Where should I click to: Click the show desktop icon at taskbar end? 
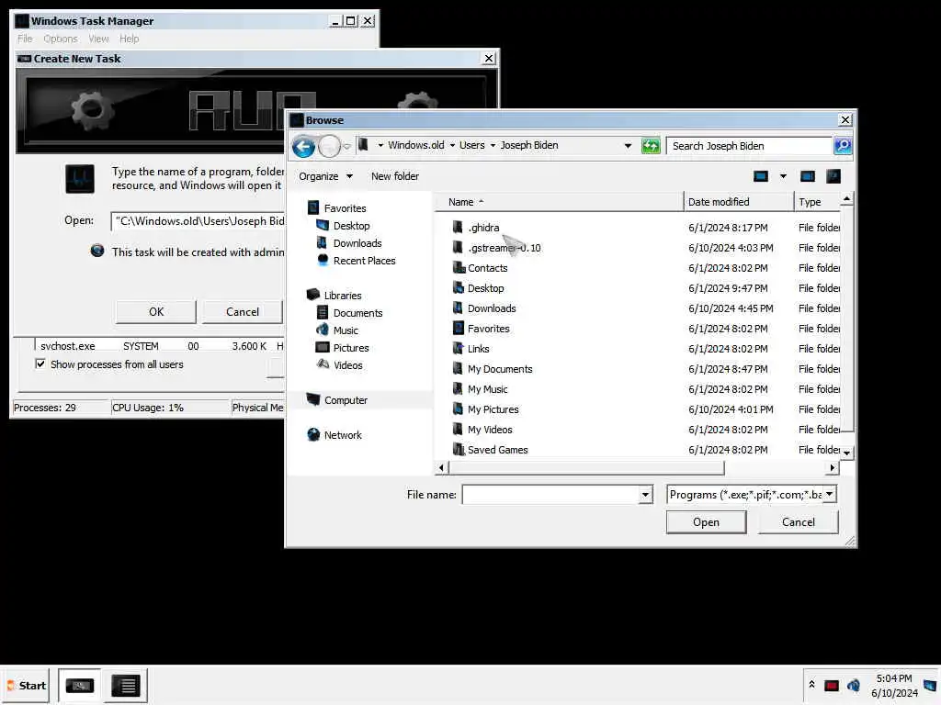point(930,685)
